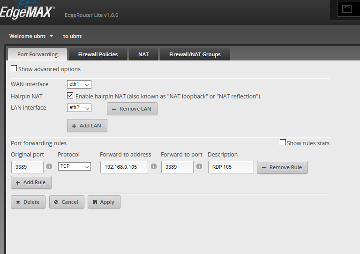Click the Delete button
360x254 pixels.
tap(28, 202)
